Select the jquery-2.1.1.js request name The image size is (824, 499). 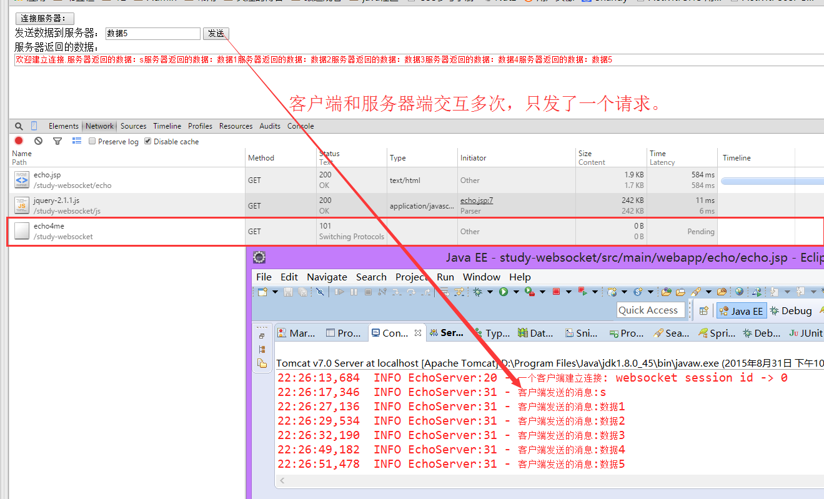coord(56,200)
